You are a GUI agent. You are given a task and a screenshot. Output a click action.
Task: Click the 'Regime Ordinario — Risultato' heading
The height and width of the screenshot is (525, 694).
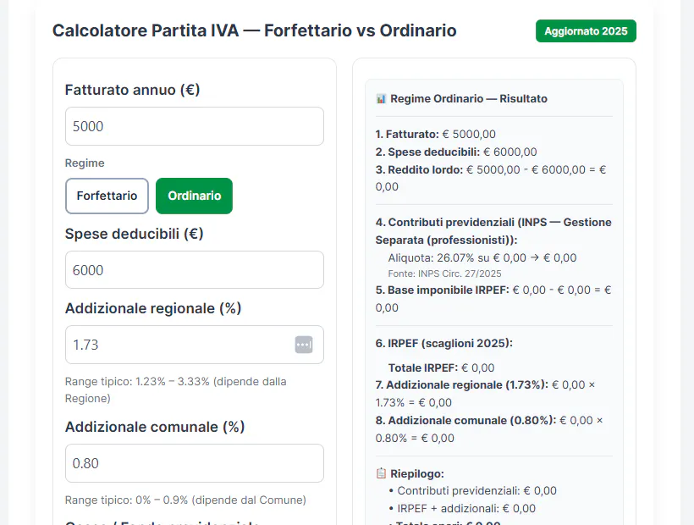(469, 99)
